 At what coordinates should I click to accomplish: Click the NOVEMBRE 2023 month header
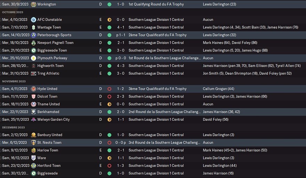(14, 81)
